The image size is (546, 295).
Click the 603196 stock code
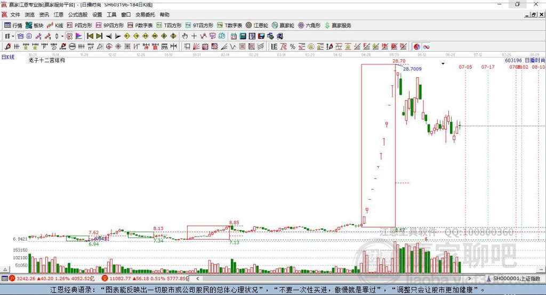pos(513,61)
